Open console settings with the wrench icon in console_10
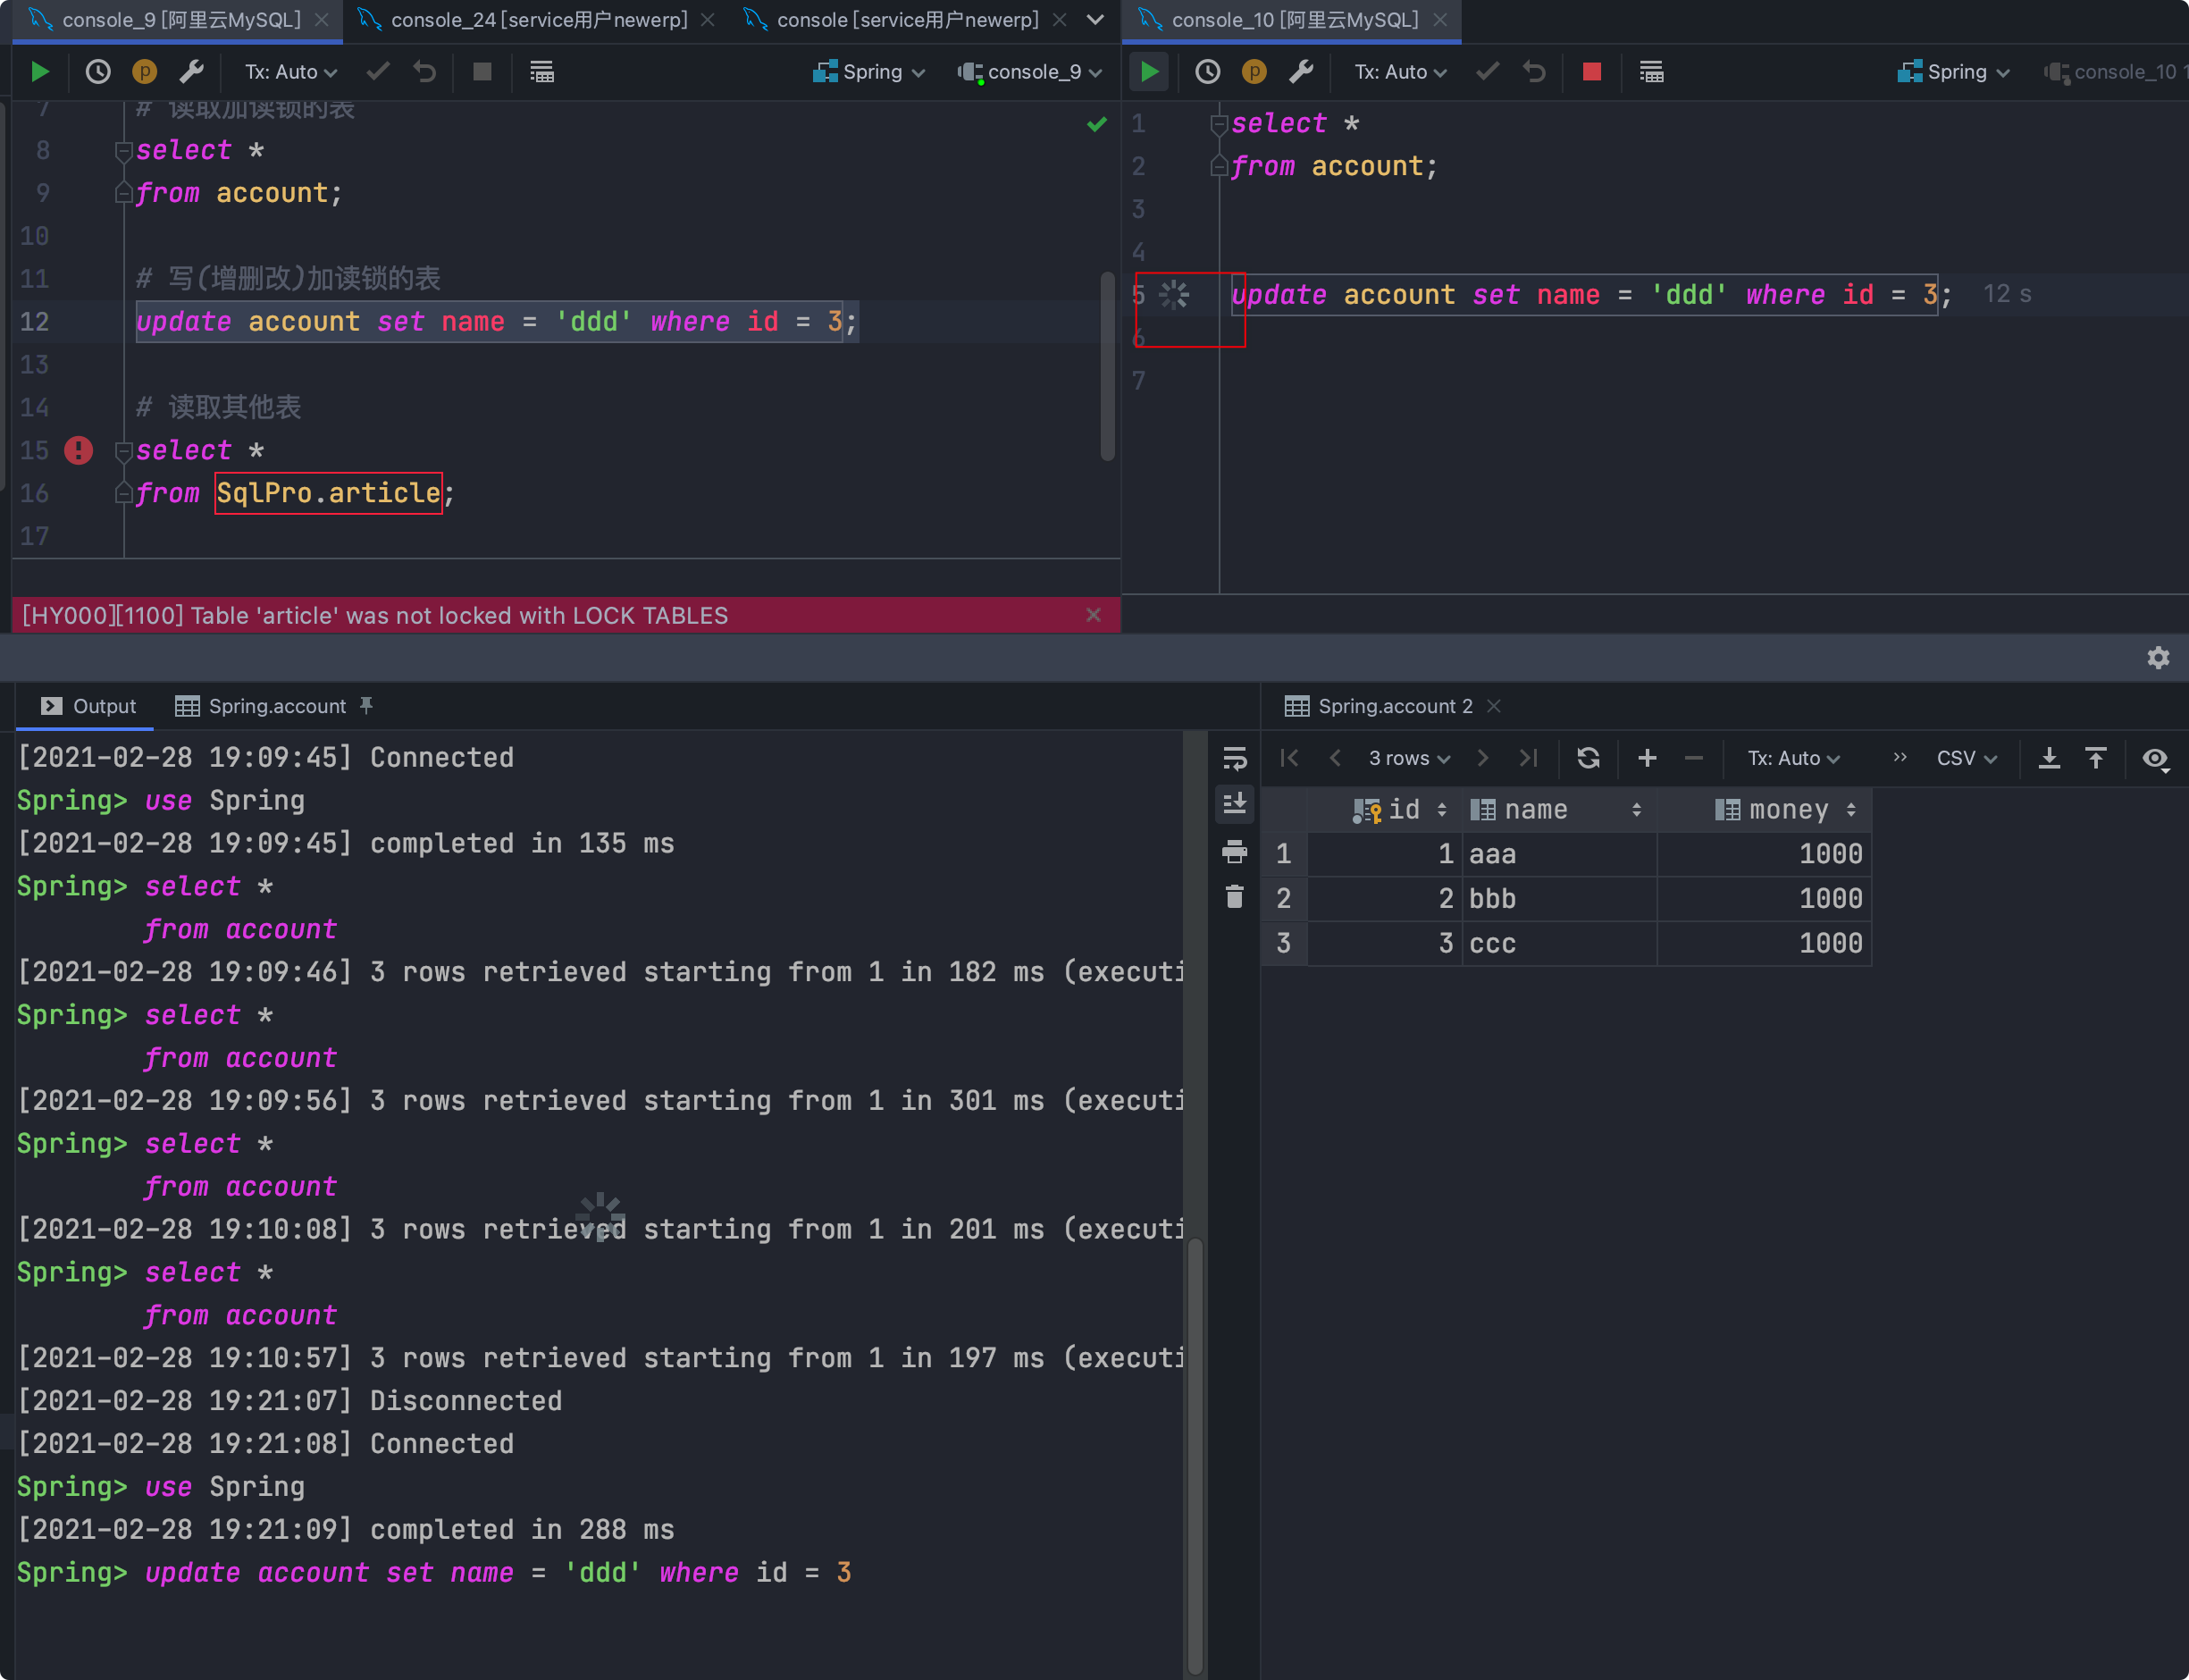 coord(1300,72)
